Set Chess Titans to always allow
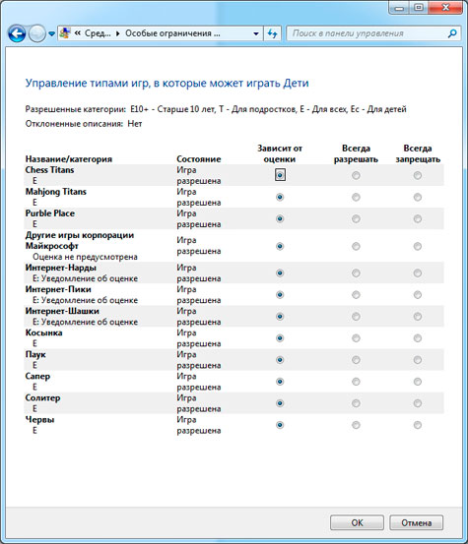Image resolution: width=468 pixels, height=544 pixels. pyautogui.click(x=356, y=175)
